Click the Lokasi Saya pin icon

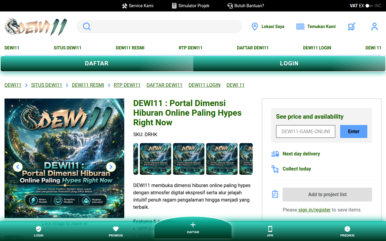tap(255, 27)
